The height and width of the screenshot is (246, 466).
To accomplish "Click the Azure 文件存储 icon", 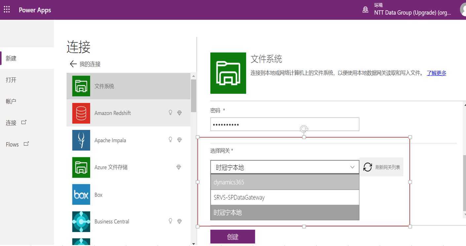I will [x=81, y=167].
